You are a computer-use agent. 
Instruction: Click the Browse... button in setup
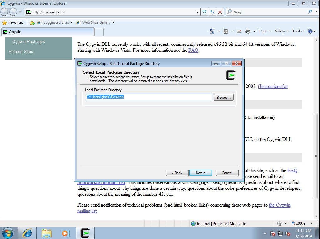224,98
